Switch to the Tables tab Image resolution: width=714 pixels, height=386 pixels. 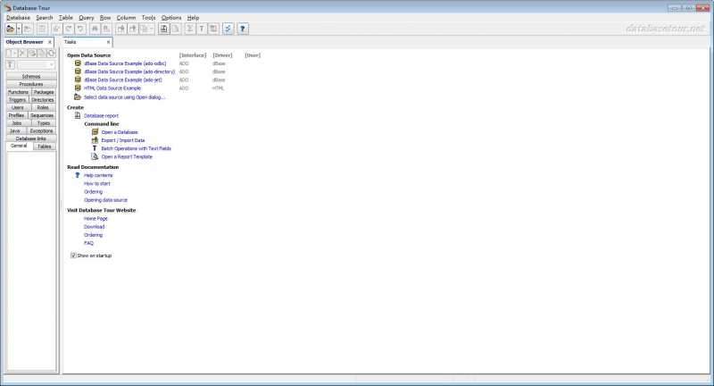pyautogui.click(x=45, y=147)
